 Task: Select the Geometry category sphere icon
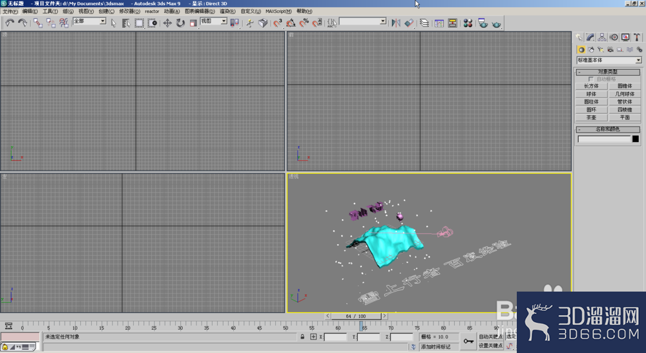[x=581, y=50]
